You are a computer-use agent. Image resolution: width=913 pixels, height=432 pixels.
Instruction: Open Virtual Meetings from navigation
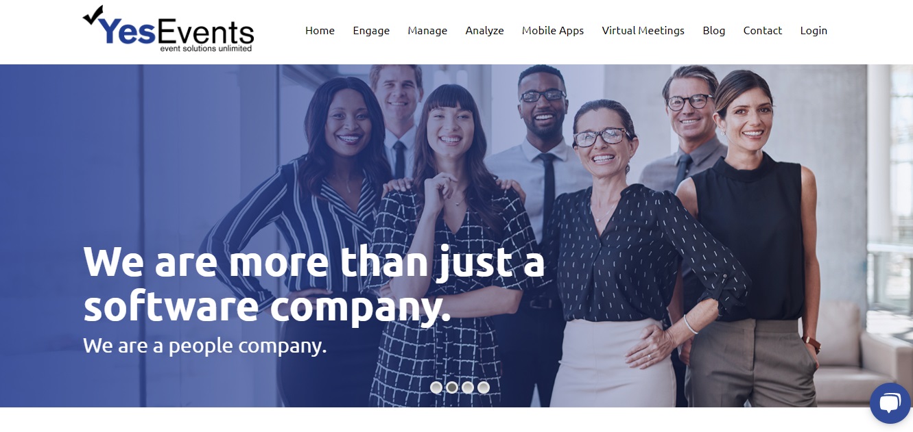coord(643,31)
